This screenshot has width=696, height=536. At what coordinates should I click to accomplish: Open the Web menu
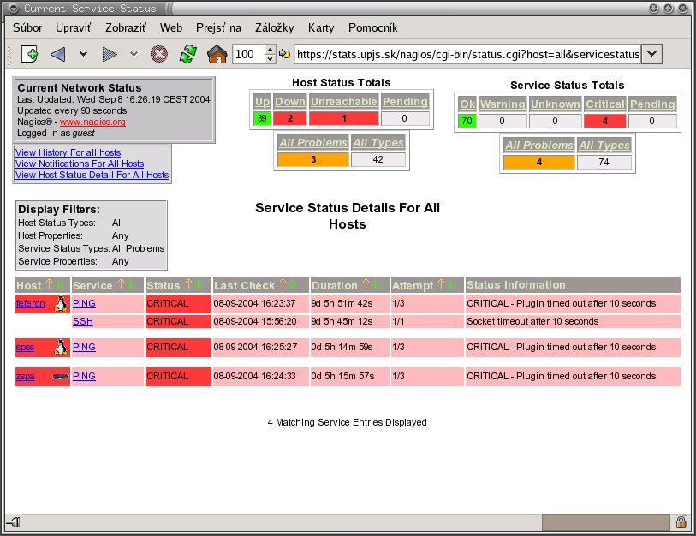pyautogui.click(x=171, y=28)
